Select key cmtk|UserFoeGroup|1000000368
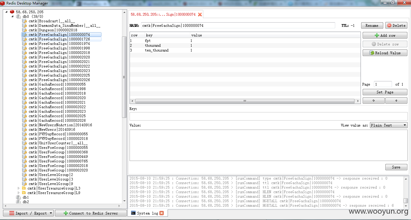 pos(58,152)
